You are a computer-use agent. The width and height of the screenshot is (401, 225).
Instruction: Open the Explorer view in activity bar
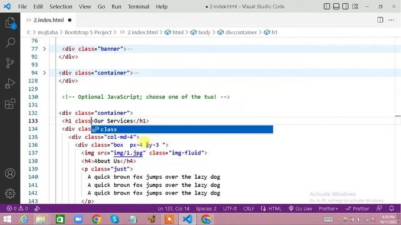pos(10,22)
